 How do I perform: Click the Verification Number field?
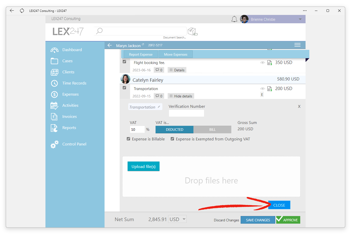186,113
